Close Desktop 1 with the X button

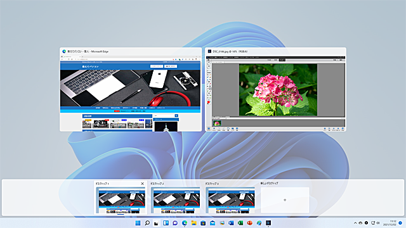[142, 184]
